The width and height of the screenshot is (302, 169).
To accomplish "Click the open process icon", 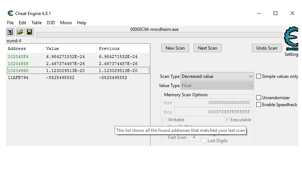I will [x=10, y=32].
